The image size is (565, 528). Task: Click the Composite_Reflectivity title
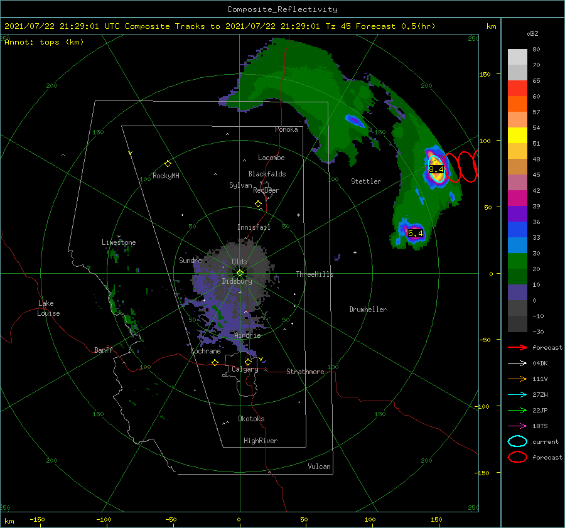tap(282, 9)
